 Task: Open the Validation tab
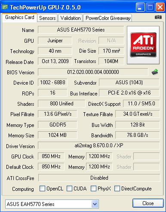[x=71, y=18]
